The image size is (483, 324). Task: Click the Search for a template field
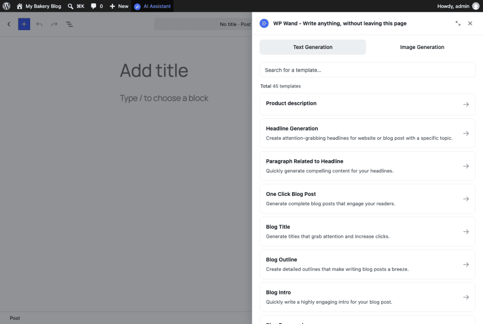coord(367,70)
